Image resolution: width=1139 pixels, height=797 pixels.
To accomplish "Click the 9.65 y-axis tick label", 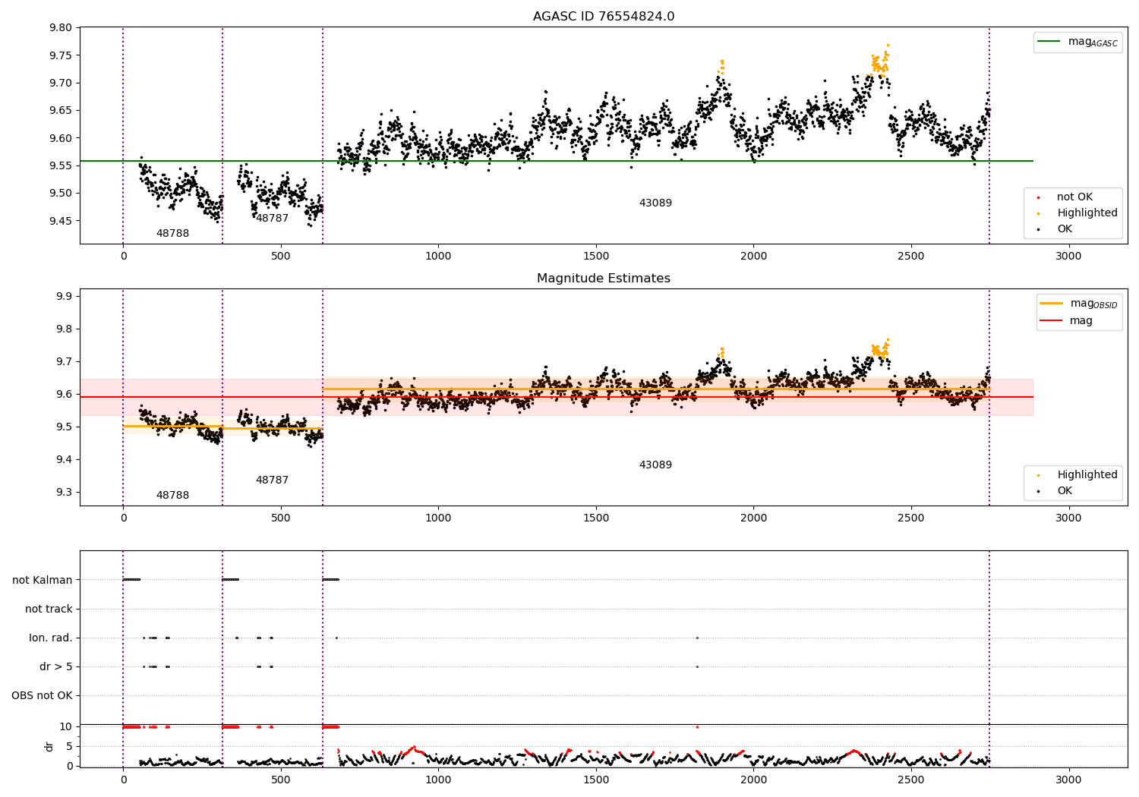I will click(x=61, y=111).
